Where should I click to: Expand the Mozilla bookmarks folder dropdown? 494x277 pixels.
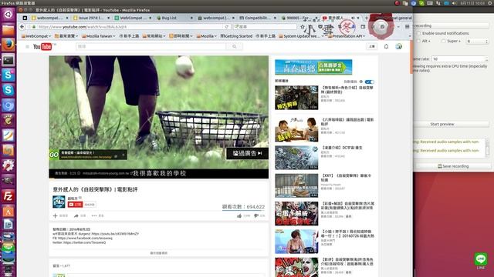[206, 36]
